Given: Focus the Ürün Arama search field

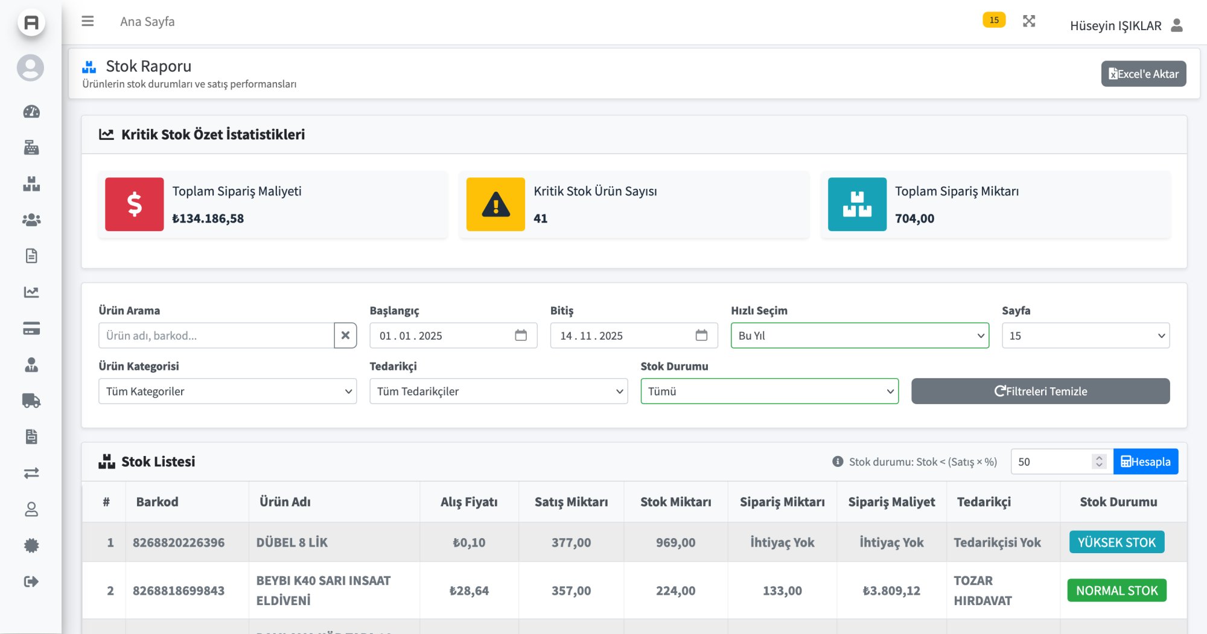Looking at the screenshot, I should pos(216,335).
